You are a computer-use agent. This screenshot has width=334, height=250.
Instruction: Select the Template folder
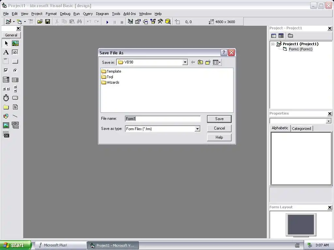point(112,71)
